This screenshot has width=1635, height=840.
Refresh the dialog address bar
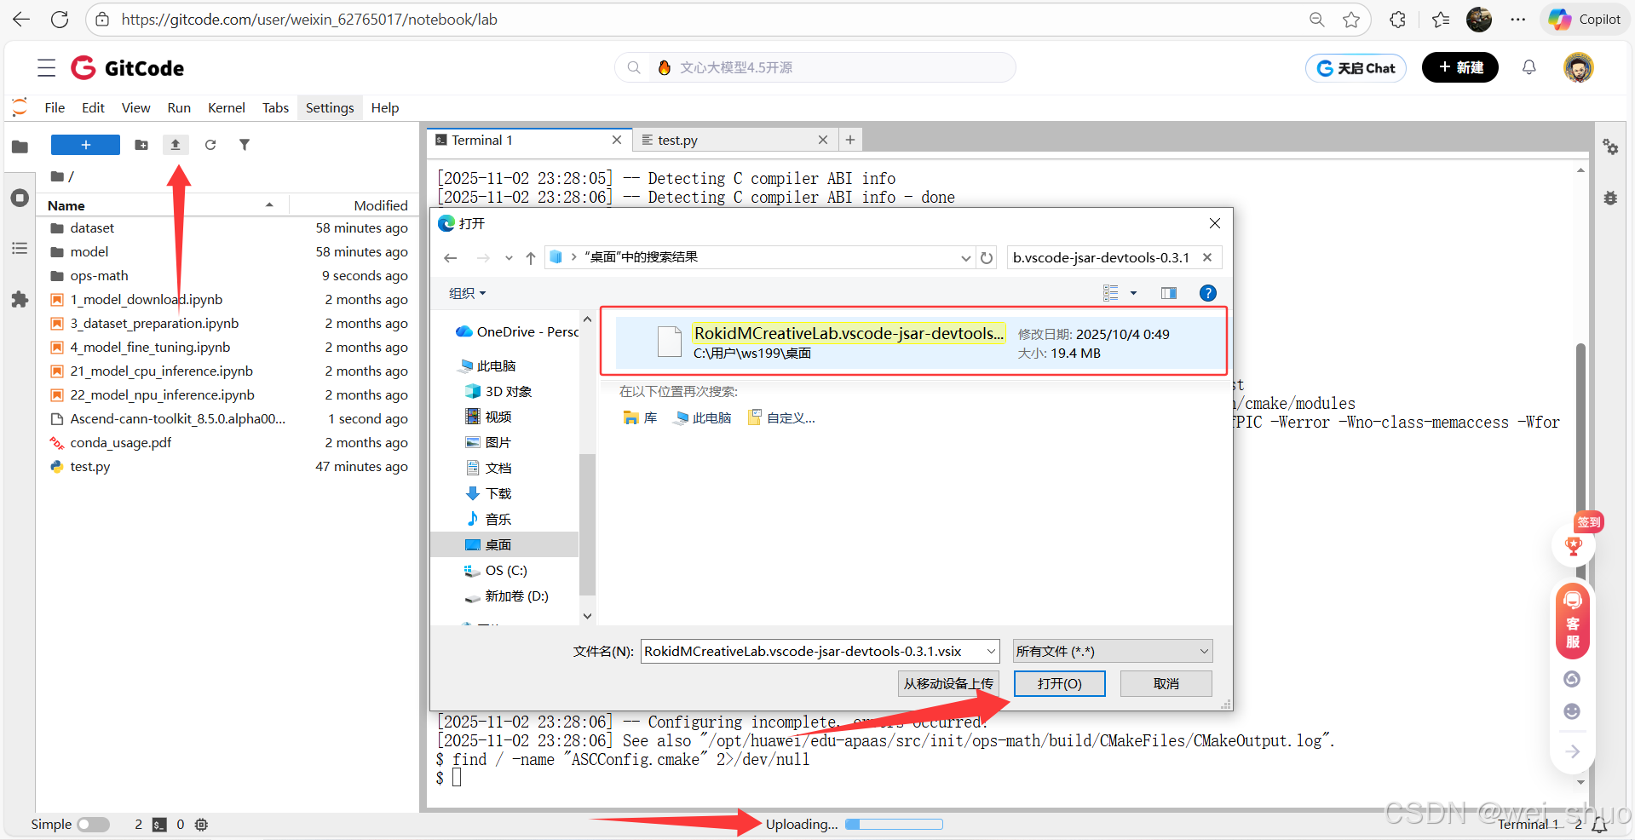pyautogui.click(x=987, y=257)
